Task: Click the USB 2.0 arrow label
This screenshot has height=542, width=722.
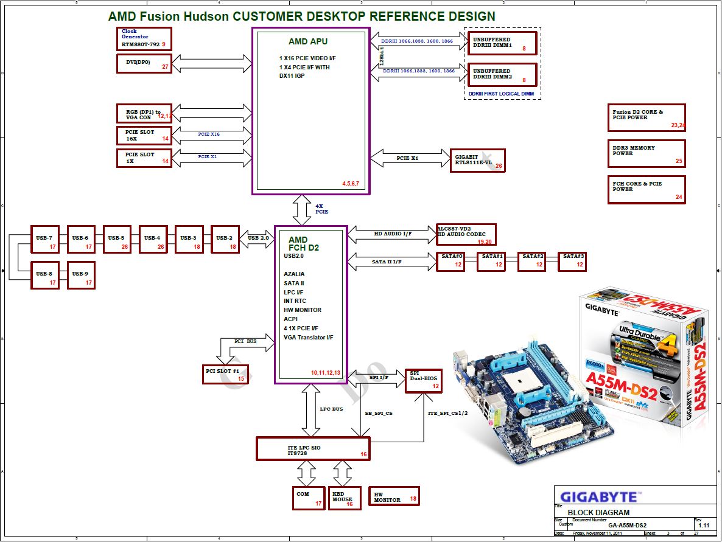Action: click(258, 238)
